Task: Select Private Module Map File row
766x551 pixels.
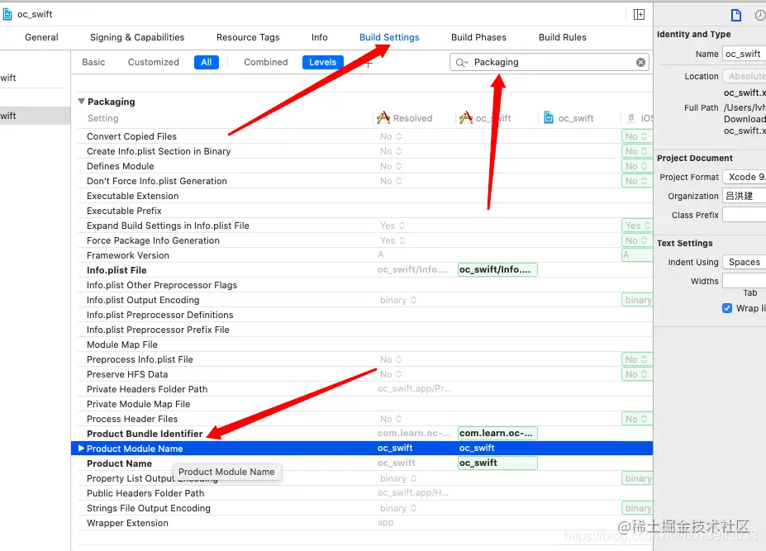Action: 365,404
